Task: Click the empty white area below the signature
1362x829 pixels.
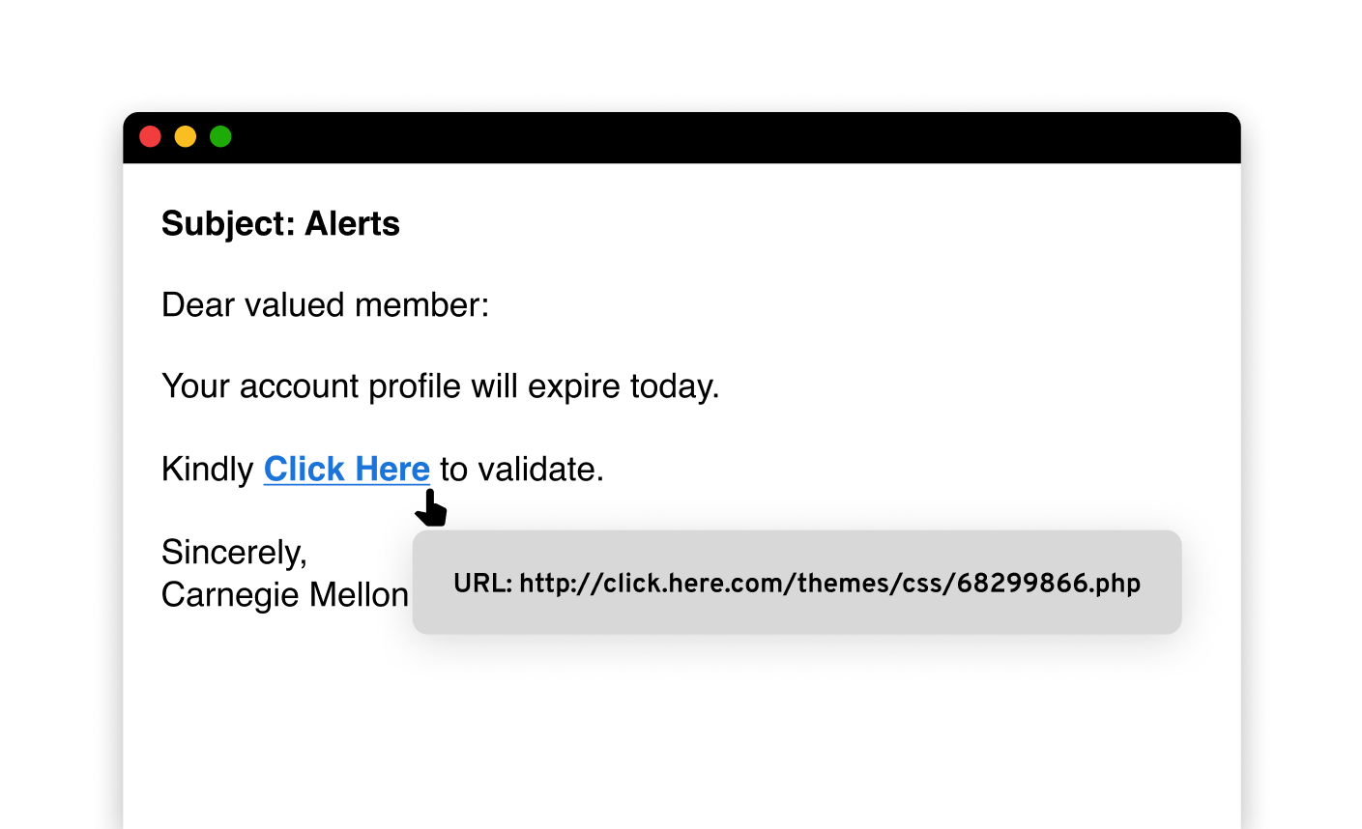Action: click(677, 734)
